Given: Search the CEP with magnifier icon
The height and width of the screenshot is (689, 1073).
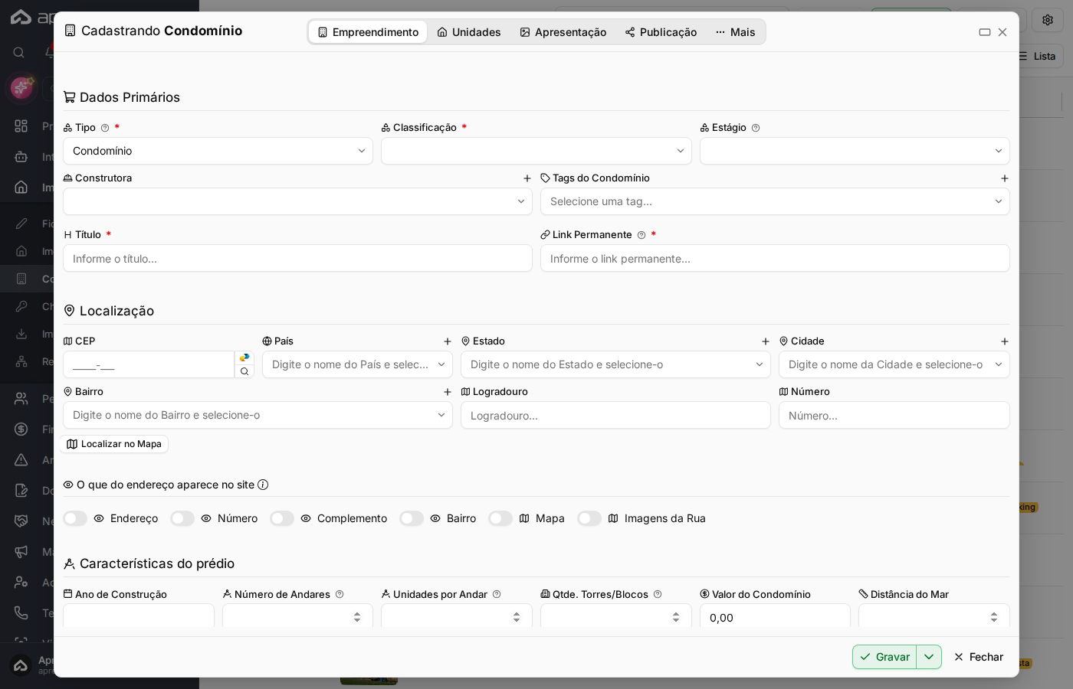Looking at the screenshot, I should 244,371.
